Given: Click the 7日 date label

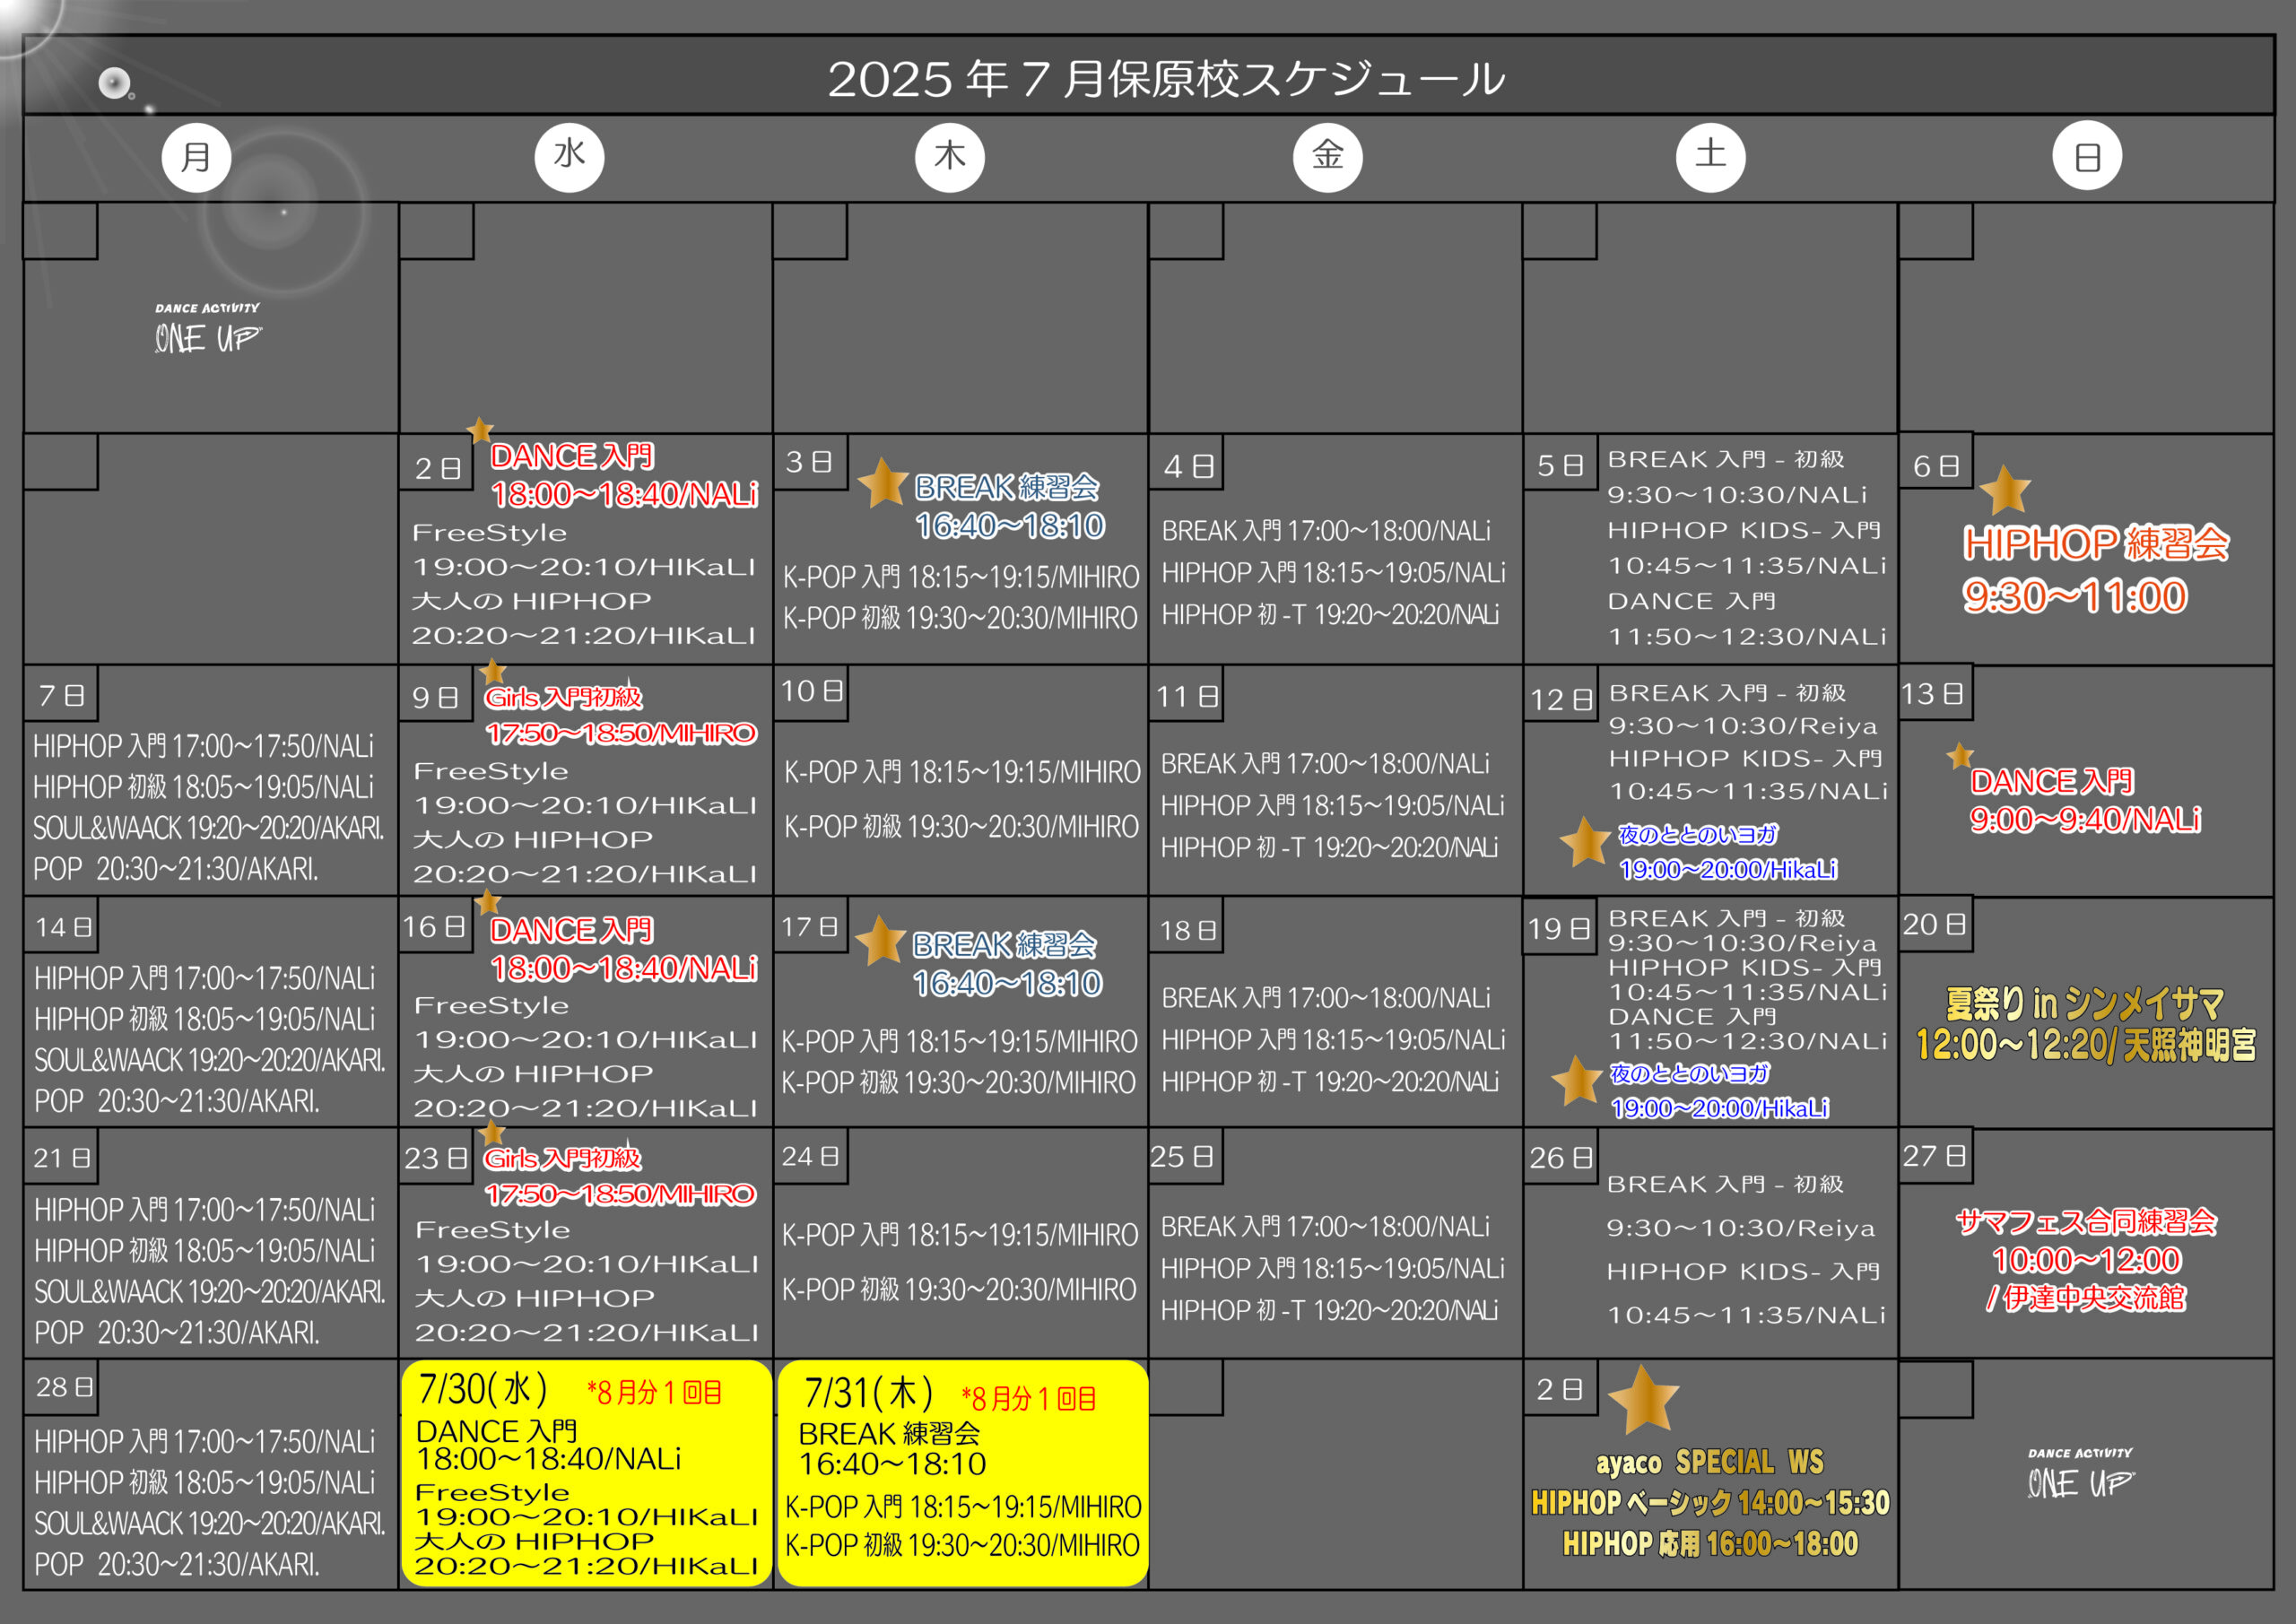Looking at the screenshot, I should [61, 695].
